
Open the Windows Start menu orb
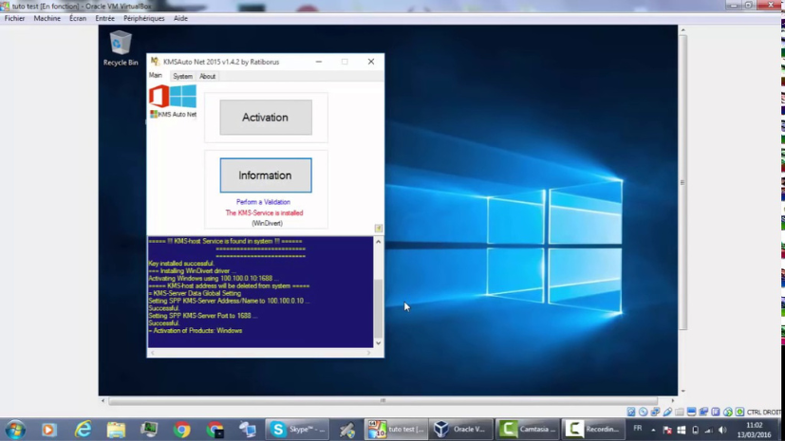click(x=15, y=430)
